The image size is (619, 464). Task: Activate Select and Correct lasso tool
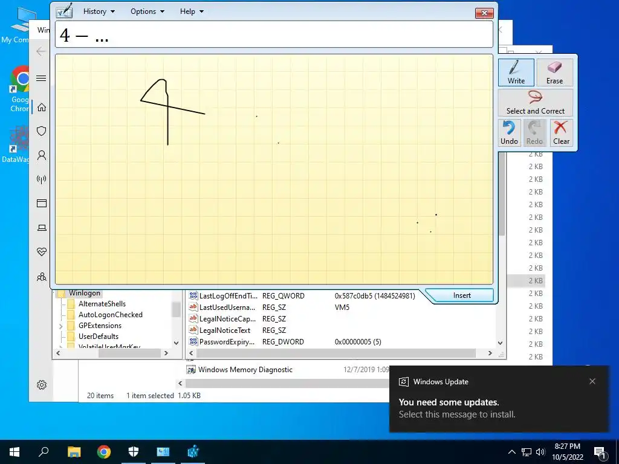pos(536,103)
